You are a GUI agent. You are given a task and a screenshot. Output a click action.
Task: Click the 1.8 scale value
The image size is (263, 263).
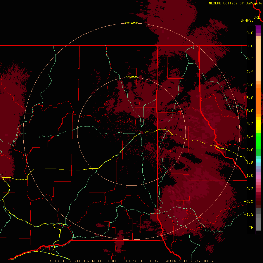coord(250,163)
